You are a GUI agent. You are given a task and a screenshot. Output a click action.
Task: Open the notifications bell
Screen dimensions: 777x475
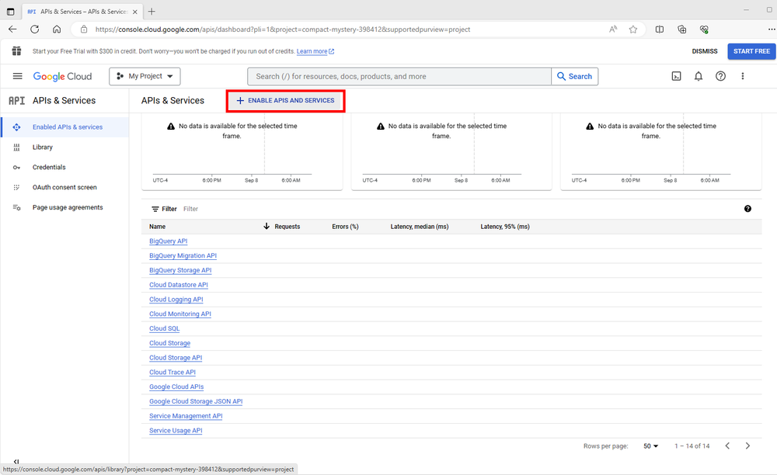pos(699,76)
